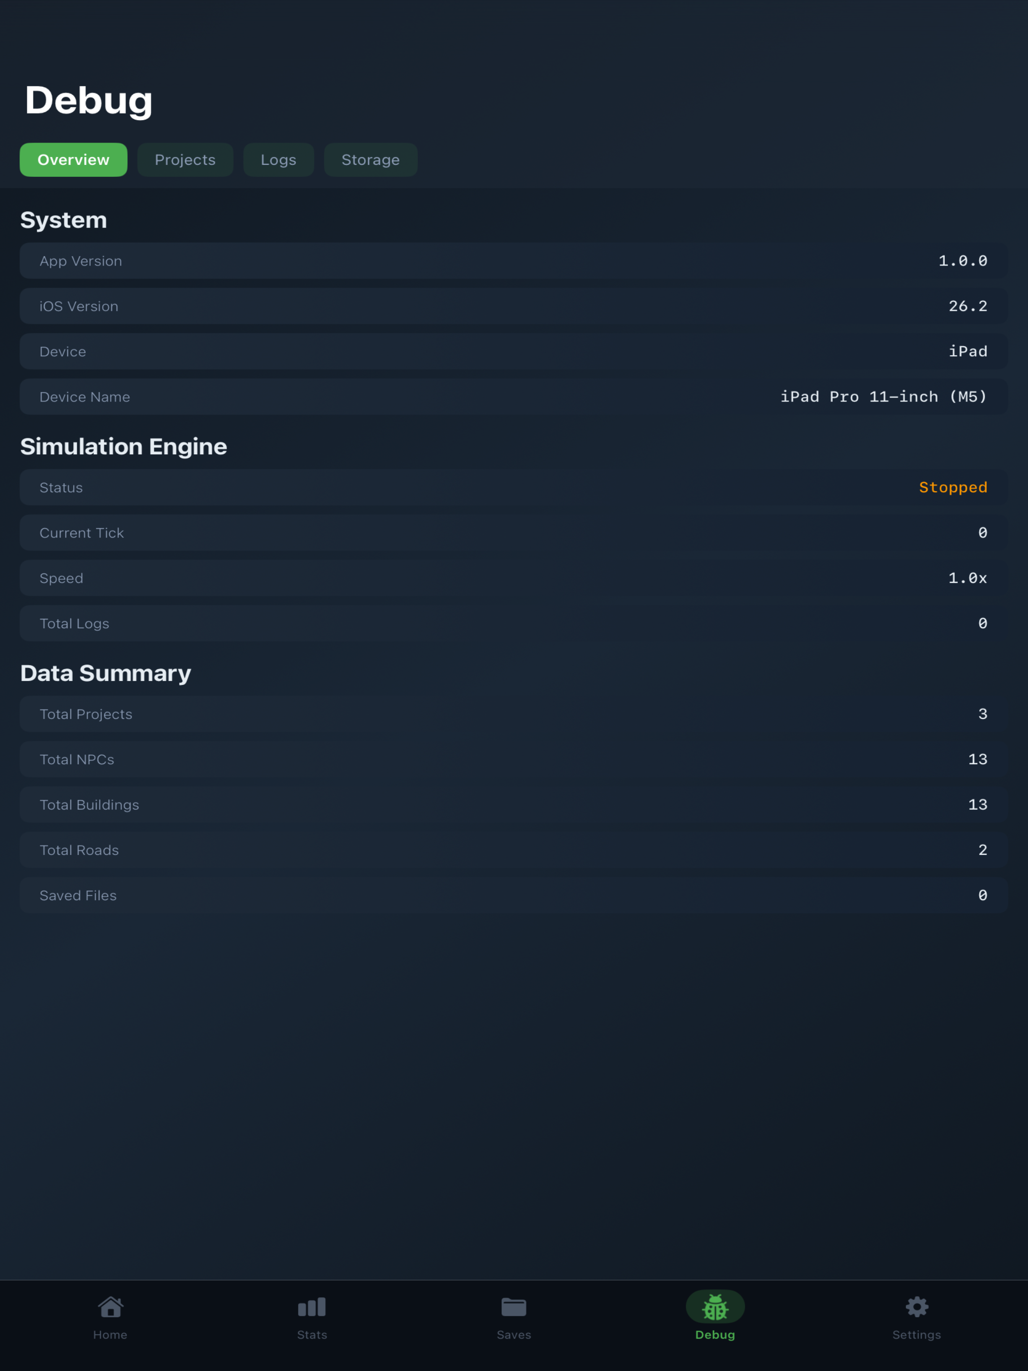The height and width of the screenshot is (1371, 1028).
Task: Click the iPad device value
Action: (968, 351)
